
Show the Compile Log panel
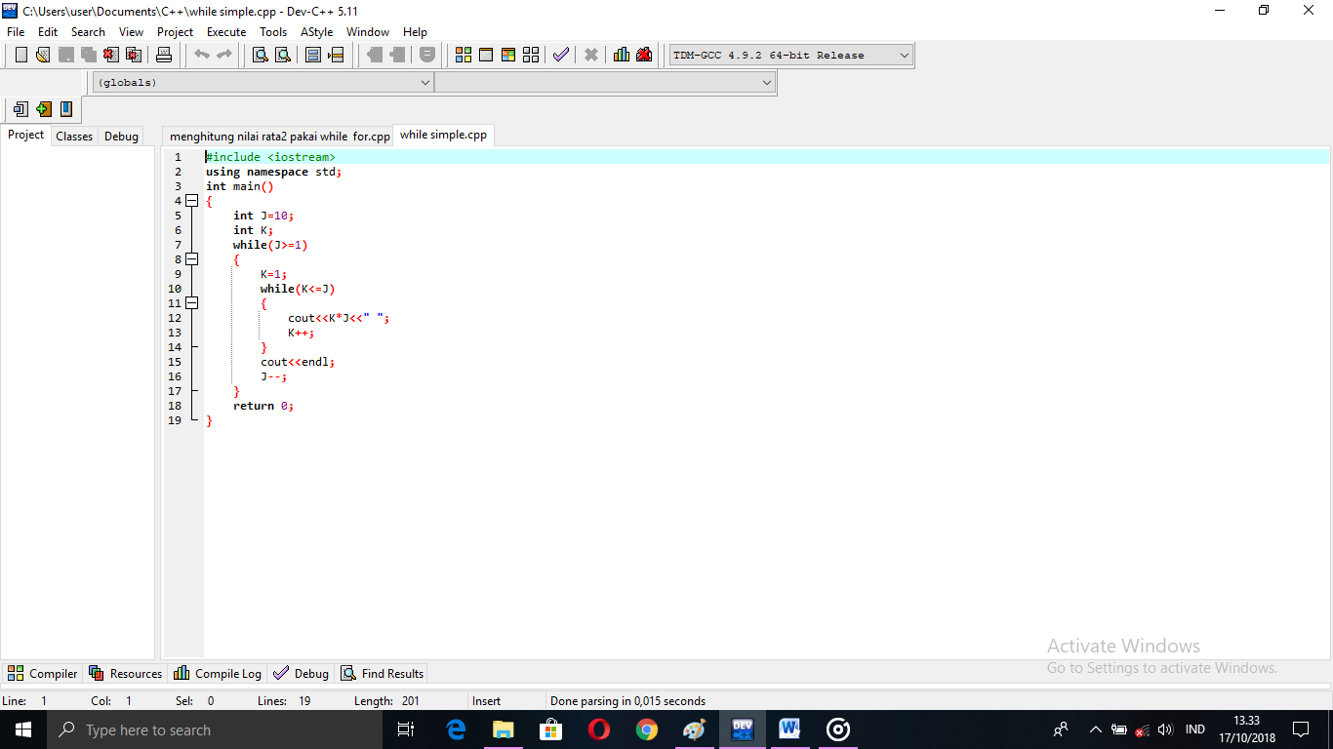[x=217, y=673]
